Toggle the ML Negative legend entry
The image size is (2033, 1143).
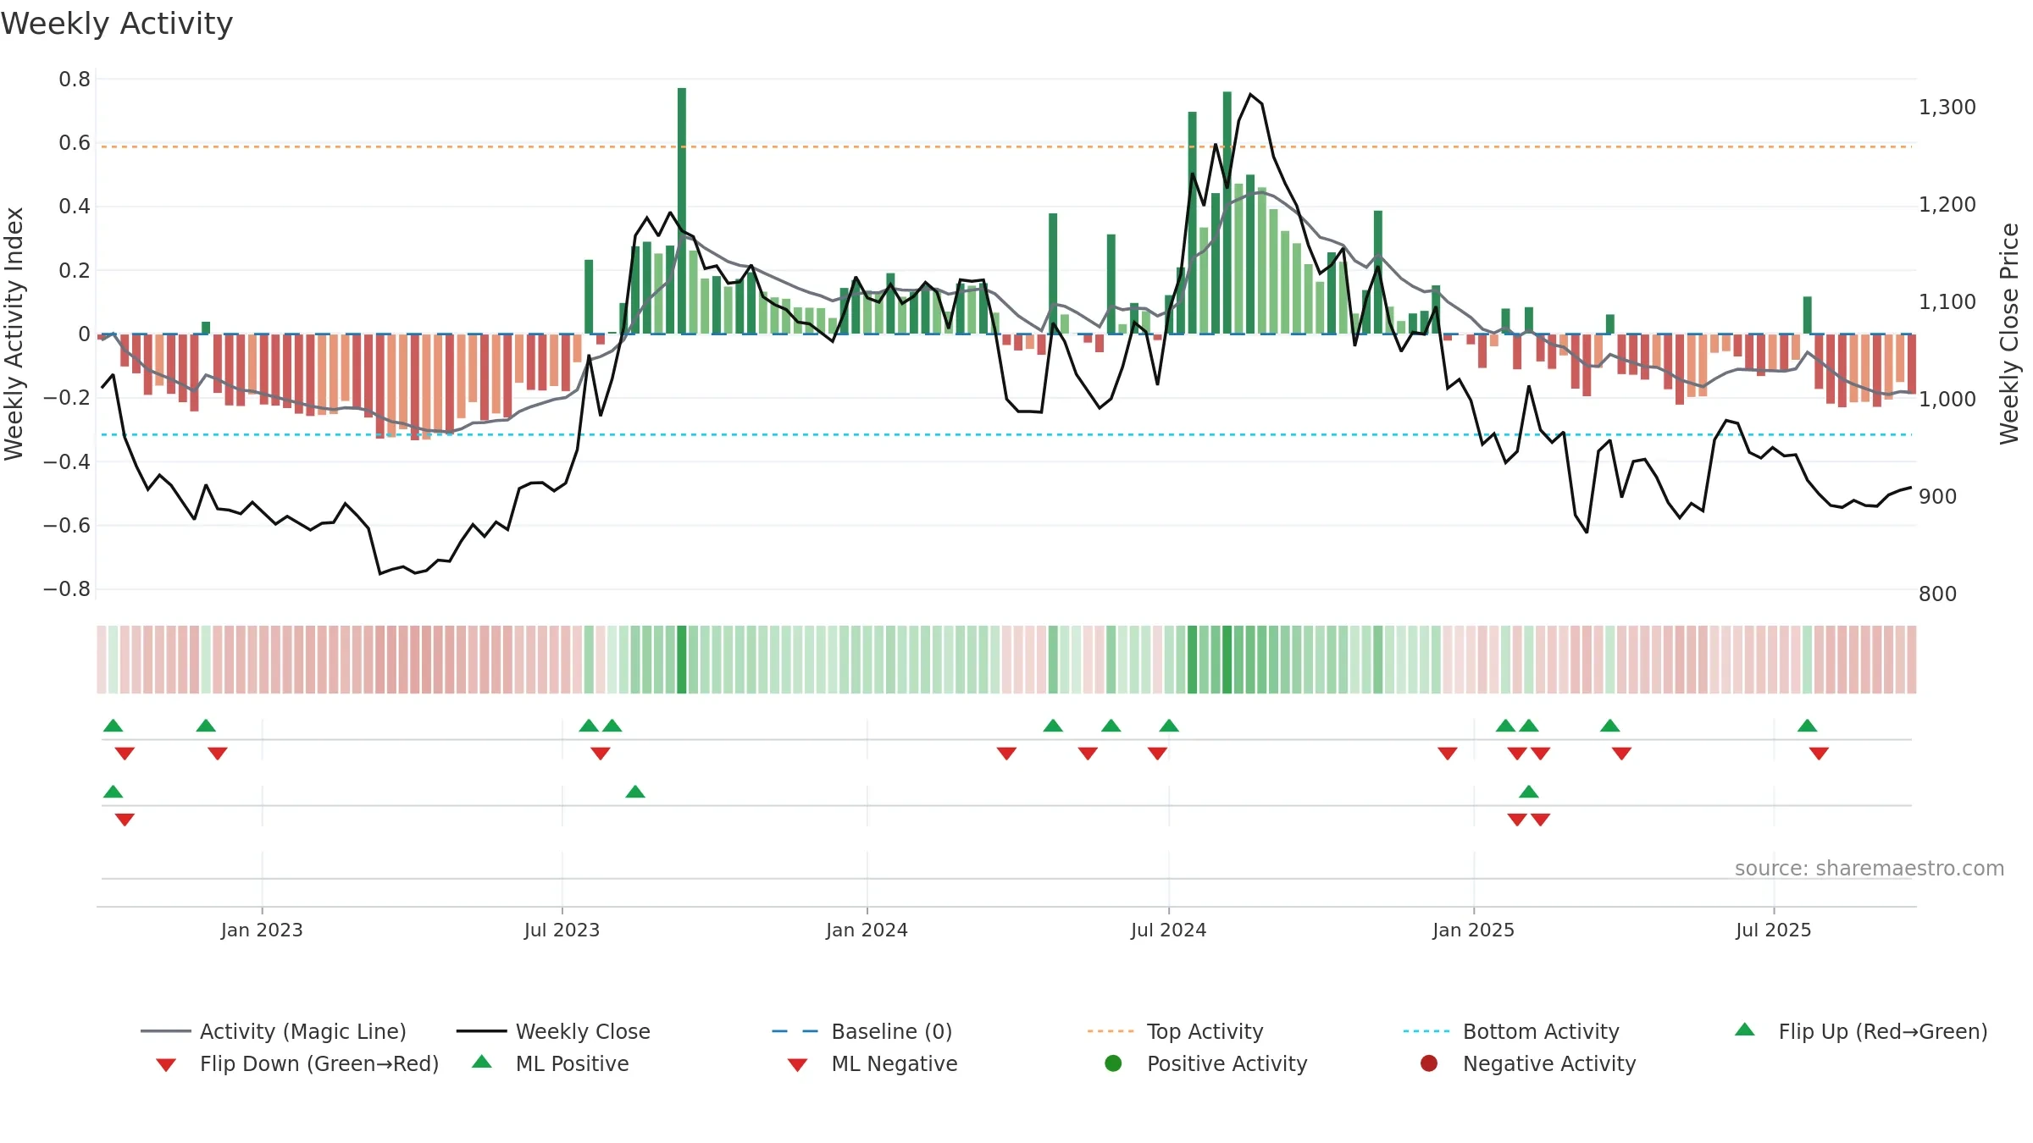click(x=872, y=1063)
